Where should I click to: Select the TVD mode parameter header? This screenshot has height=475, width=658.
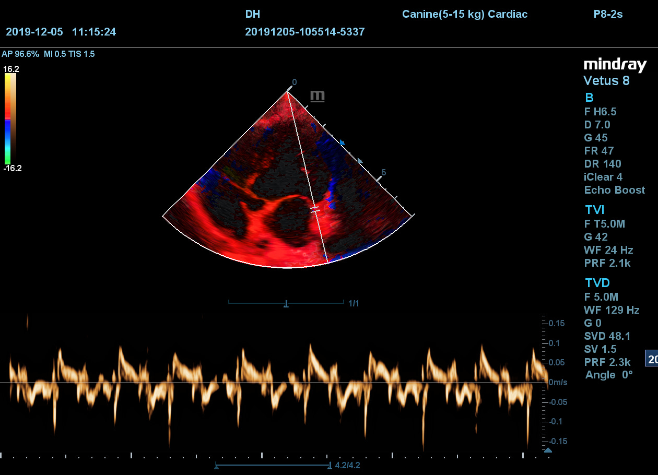click(597, 283)
